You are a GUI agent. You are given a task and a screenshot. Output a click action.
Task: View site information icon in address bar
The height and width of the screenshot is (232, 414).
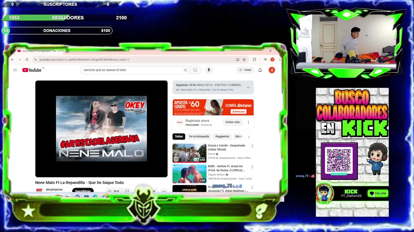click(36, 60)
